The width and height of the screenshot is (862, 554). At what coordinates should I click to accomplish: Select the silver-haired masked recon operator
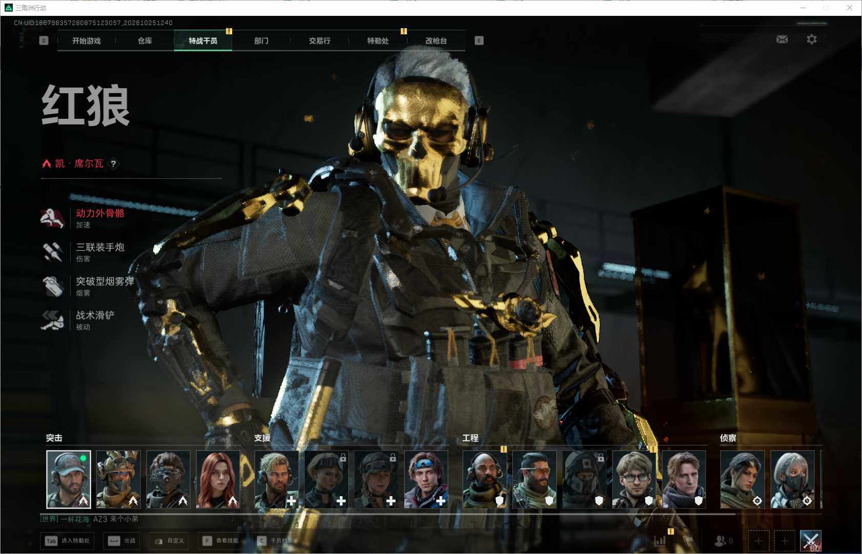793,479
